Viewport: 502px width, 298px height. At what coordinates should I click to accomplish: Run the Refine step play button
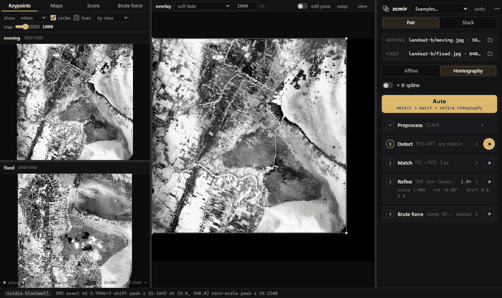(x=489, y=181)
